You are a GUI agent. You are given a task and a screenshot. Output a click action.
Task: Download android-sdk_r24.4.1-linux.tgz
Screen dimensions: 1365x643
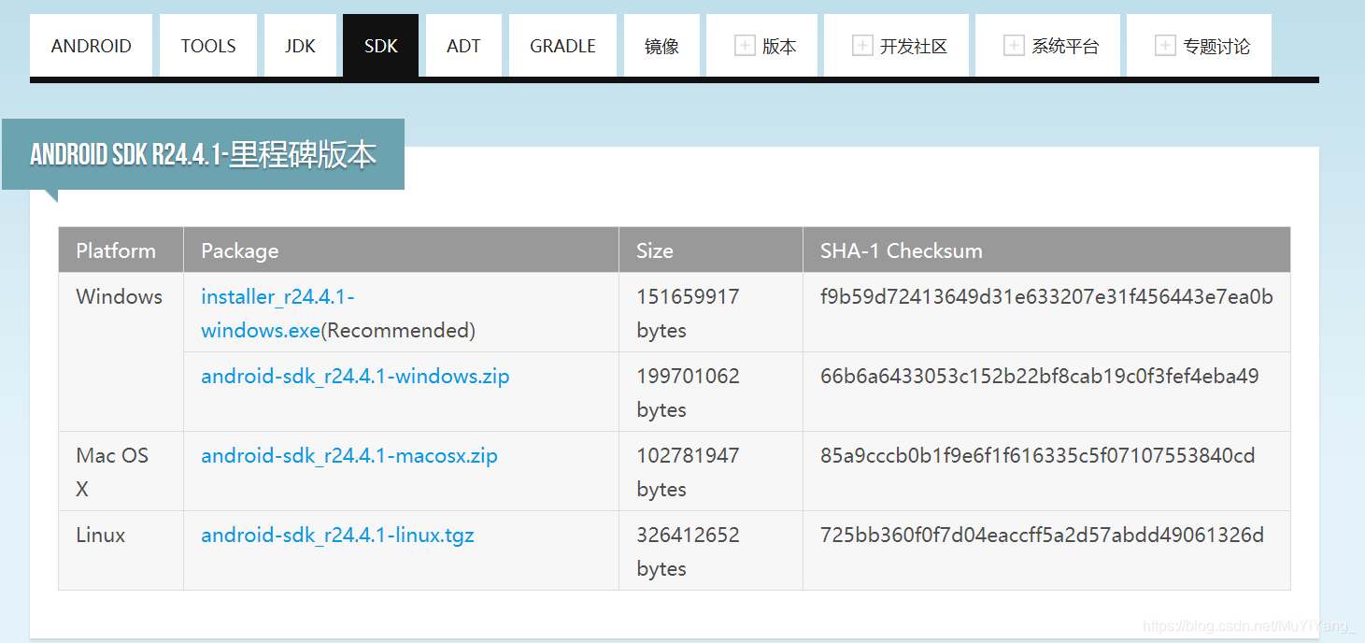pyautogui.click(x=337, y=535)
